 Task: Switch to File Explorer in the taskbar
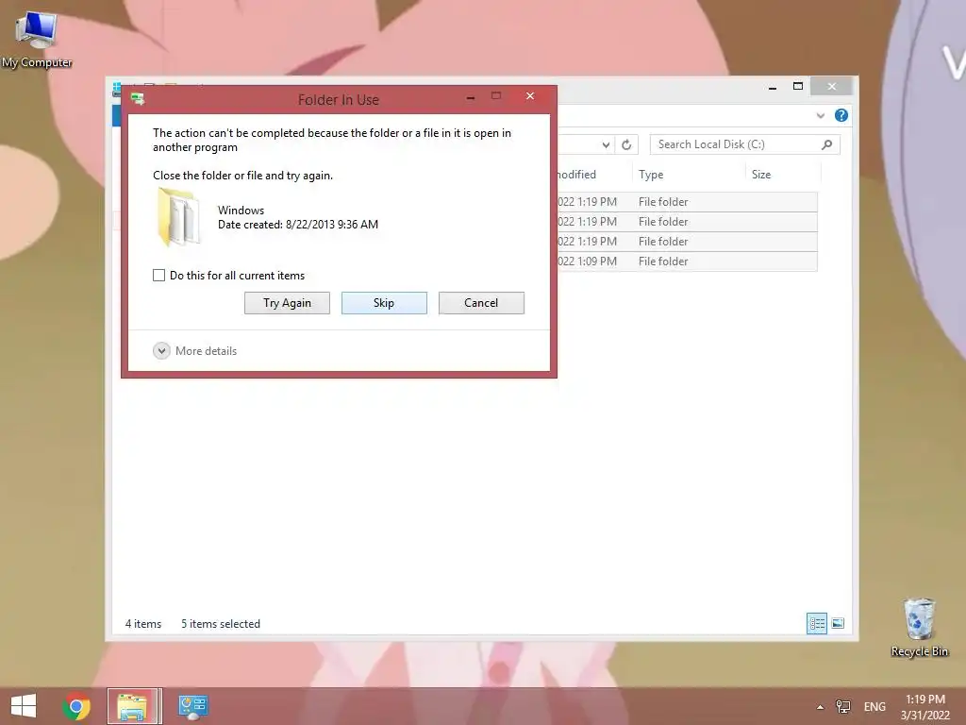(133, 706)
